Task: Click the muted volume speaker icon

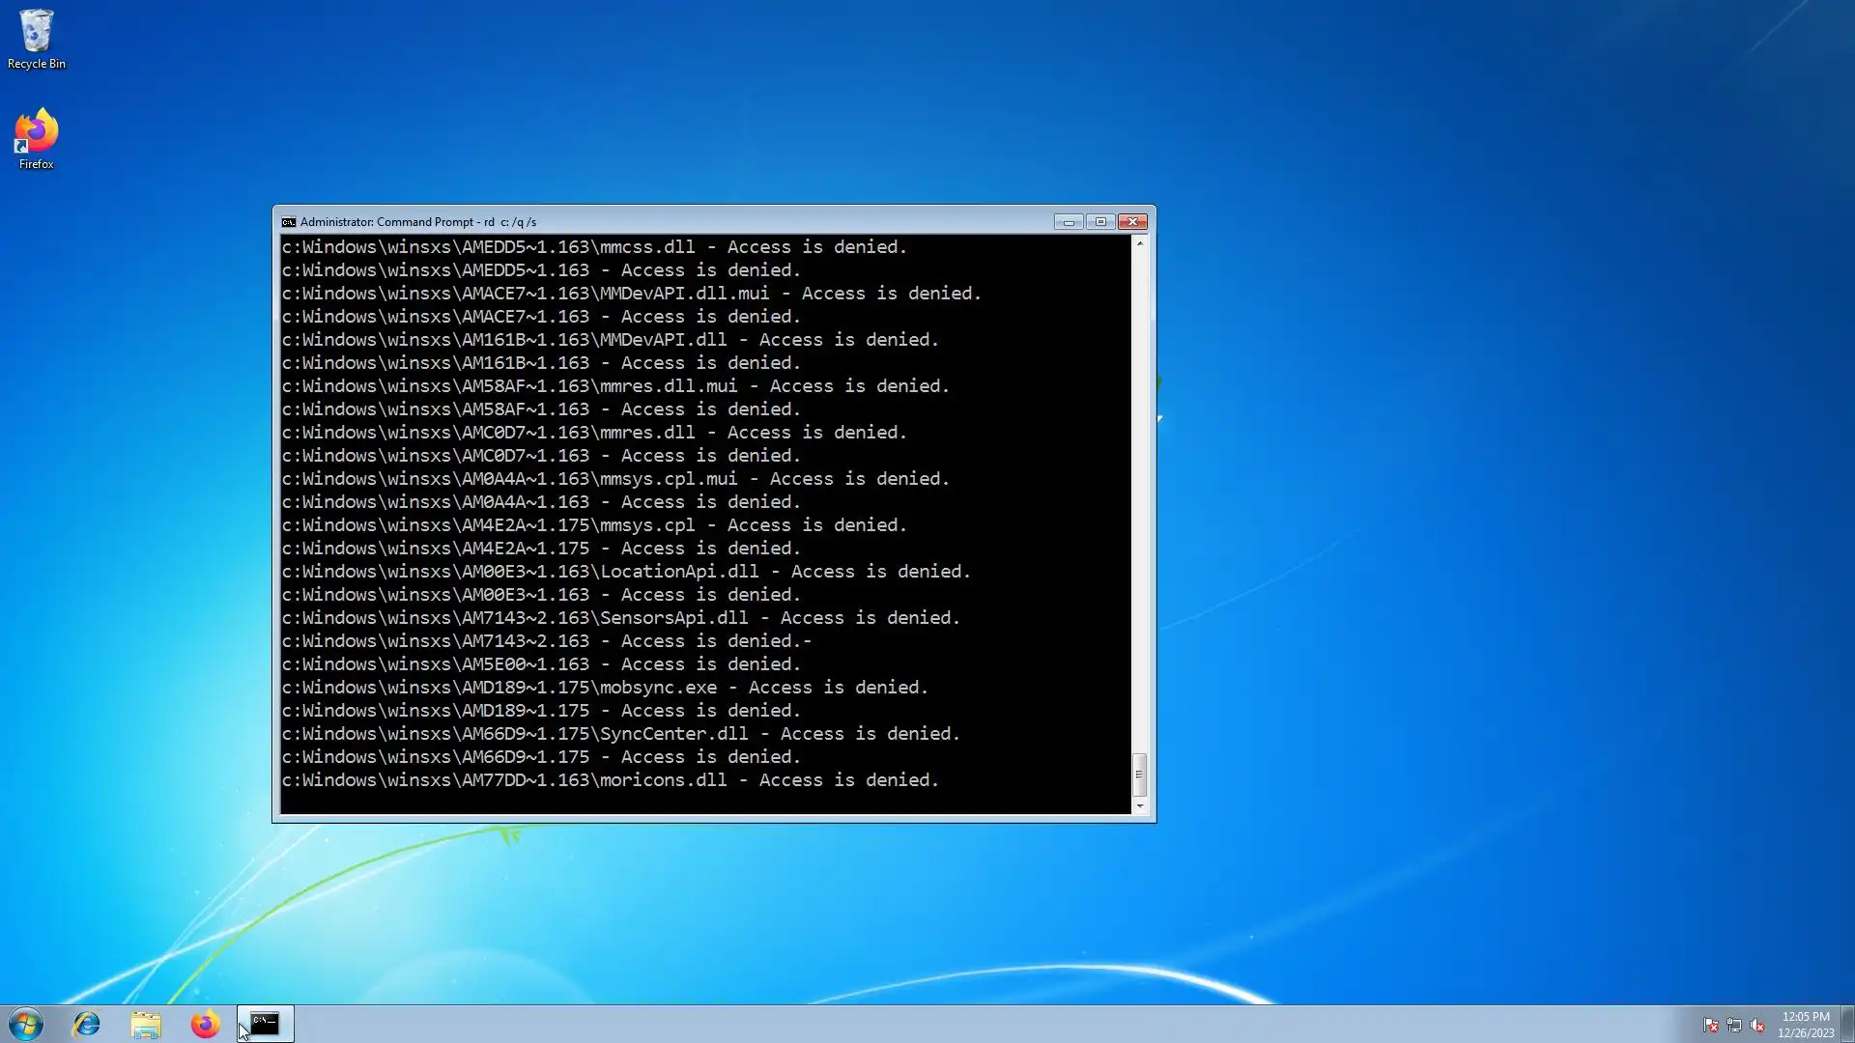Action: click(x=1756, y=1026)
